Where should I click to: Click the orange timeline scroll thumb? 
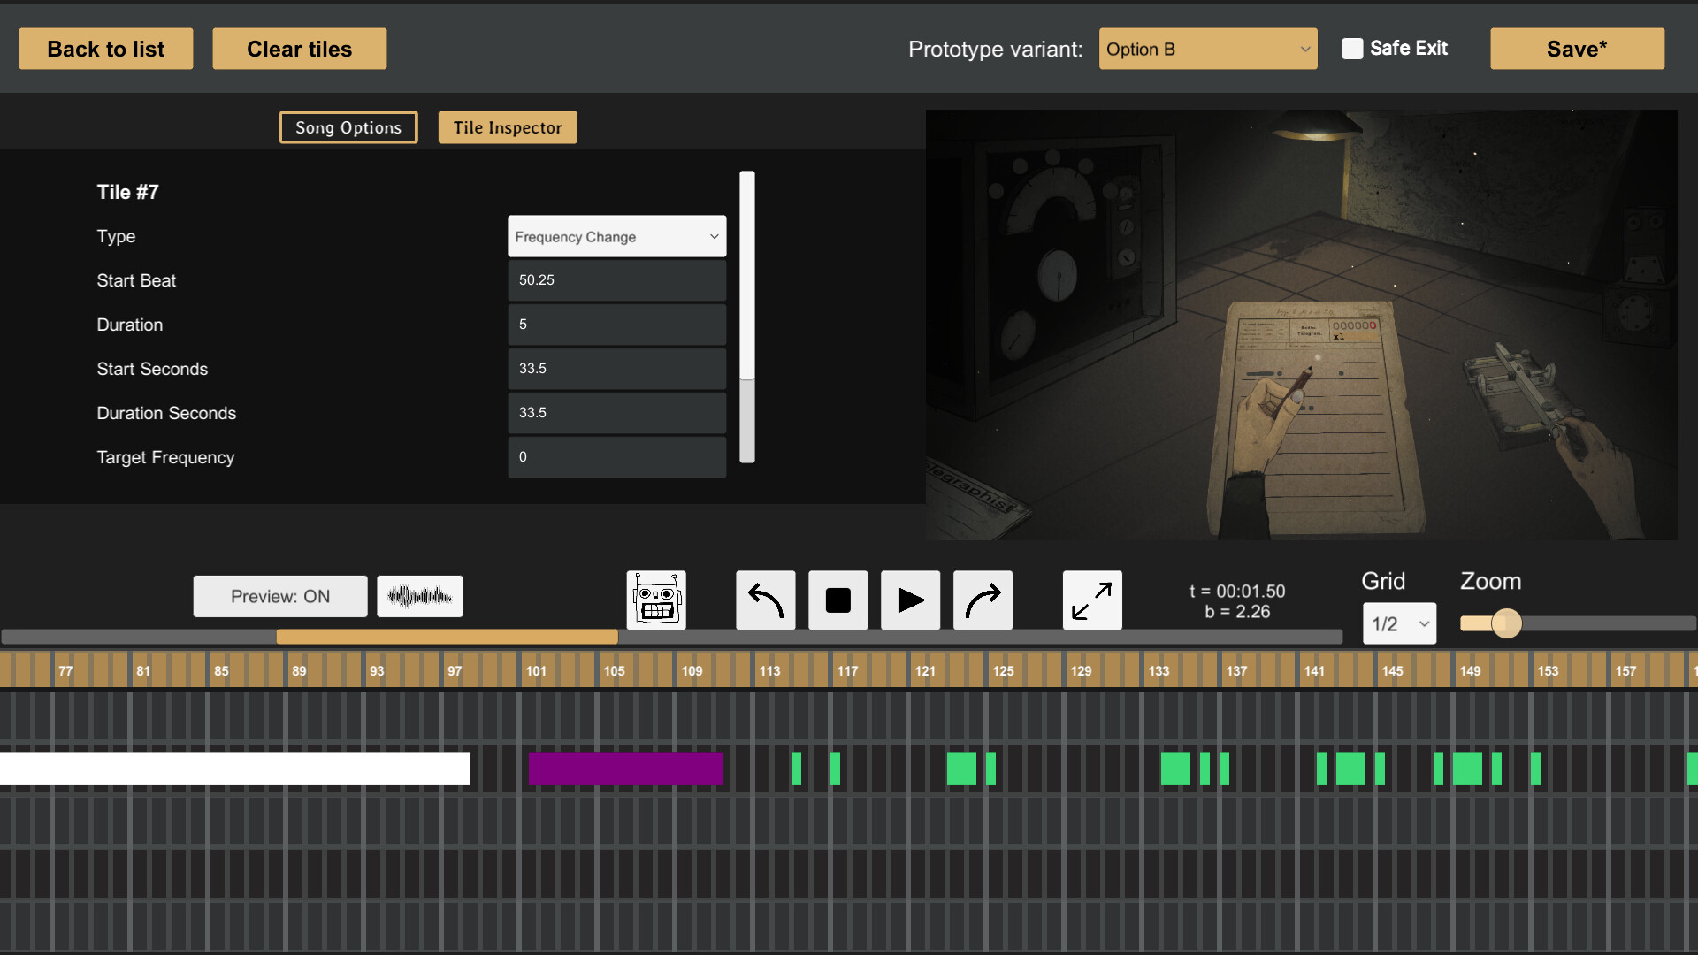click(x=447, y=637)
